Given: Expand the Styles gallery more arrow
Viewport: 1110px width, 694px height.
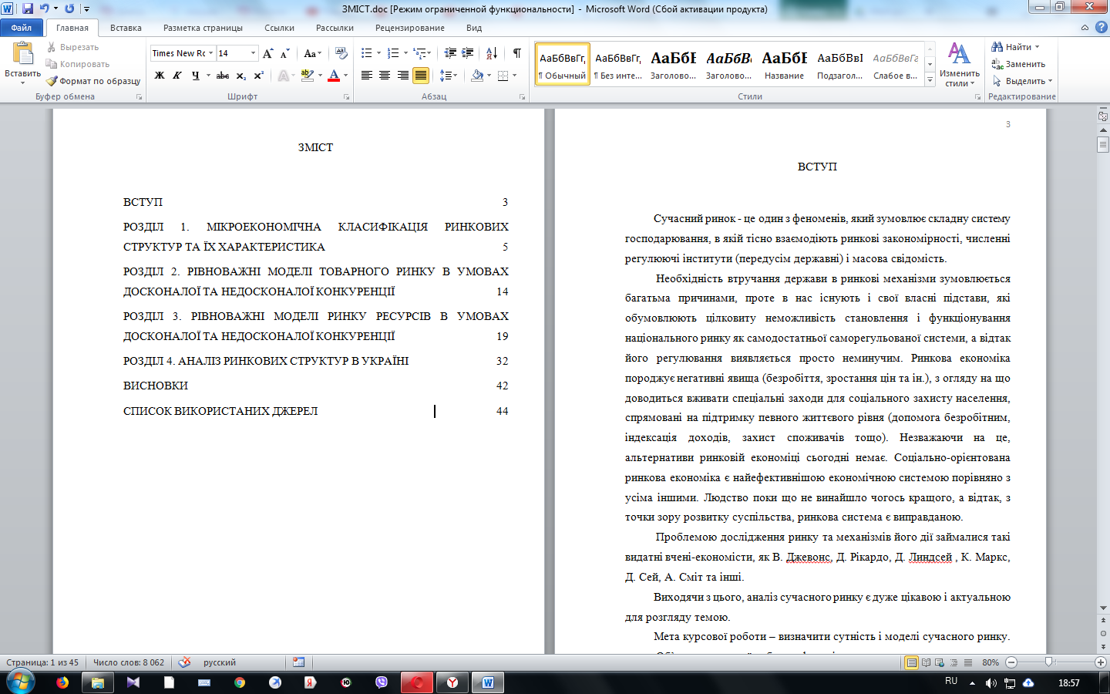Looking at the screenshot, I should coord(930,80).
